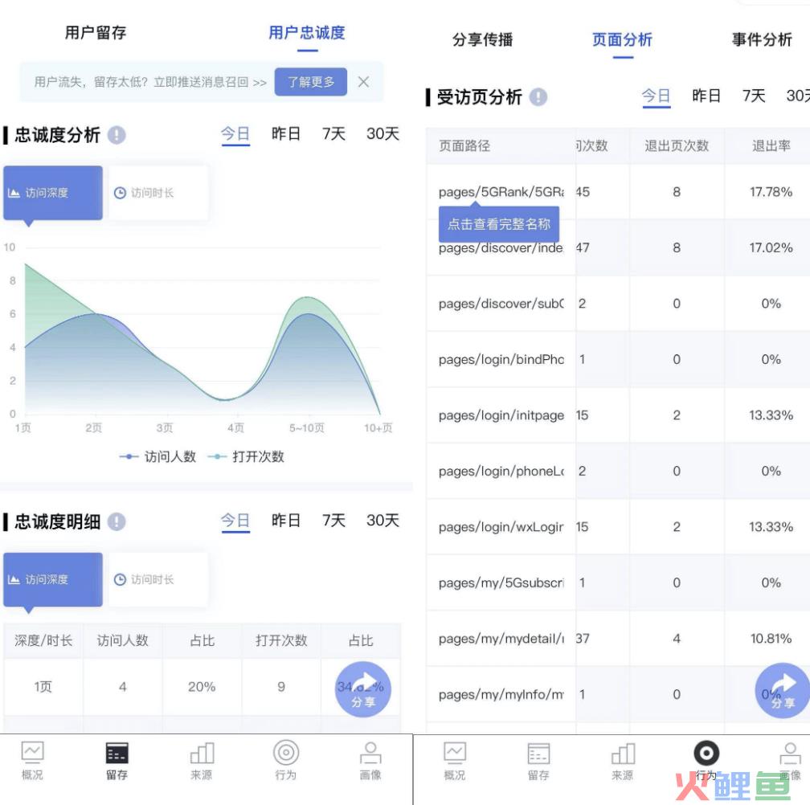Dismiss the 用户流失 banner with X
Image resolution: width=810 pixels, height=805 pixels.
(363, 82)
